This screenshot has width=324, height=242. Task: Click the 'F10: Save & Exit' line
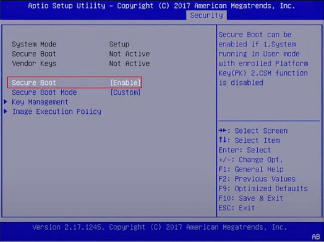(250, 198)
